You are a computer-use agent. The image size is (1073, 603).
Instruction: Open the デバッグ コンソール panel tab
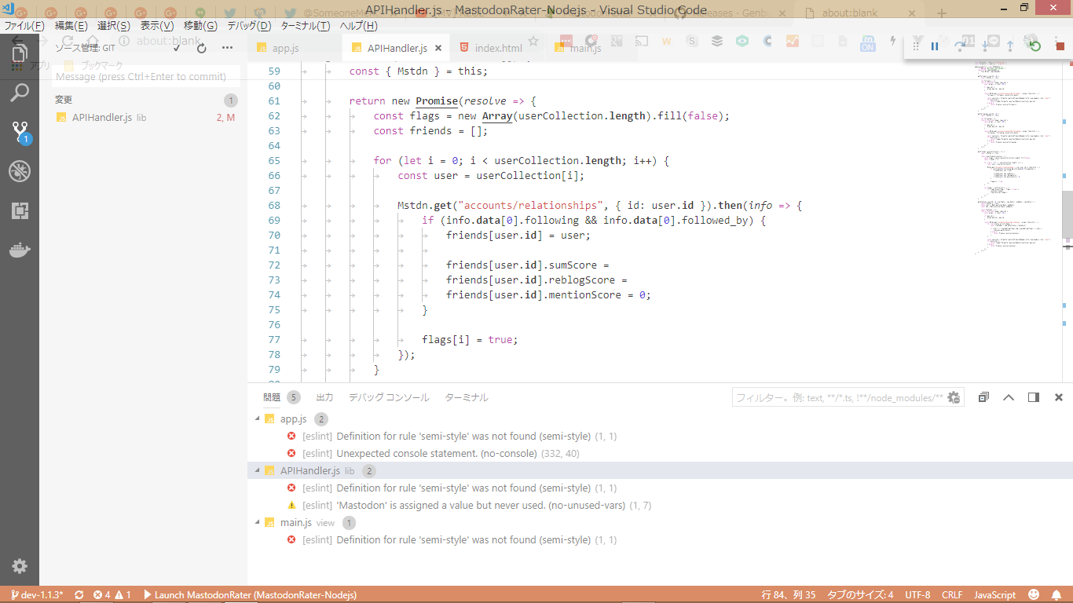[x=389, y=397]
